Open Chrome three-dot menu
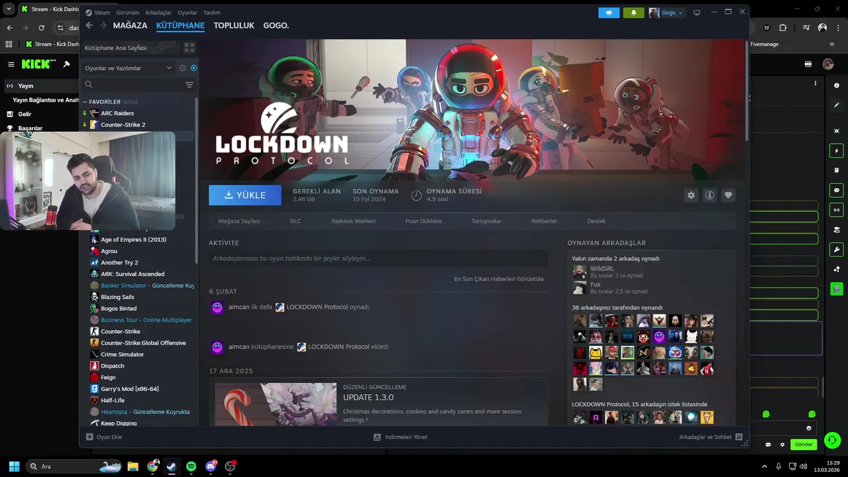The image size is (848, 477). (837, 28)
